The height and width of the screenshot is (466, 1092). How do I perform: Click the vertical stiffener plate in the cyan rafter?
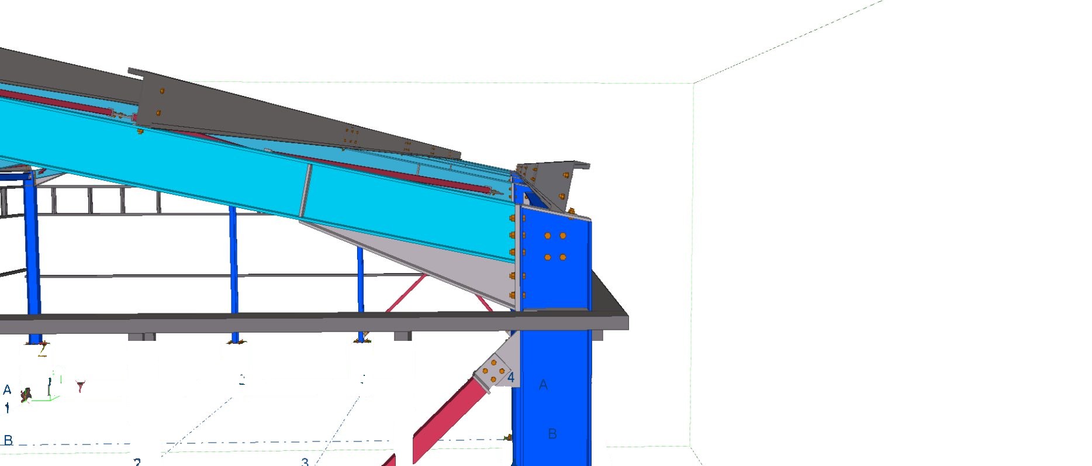tap(306, 190)
